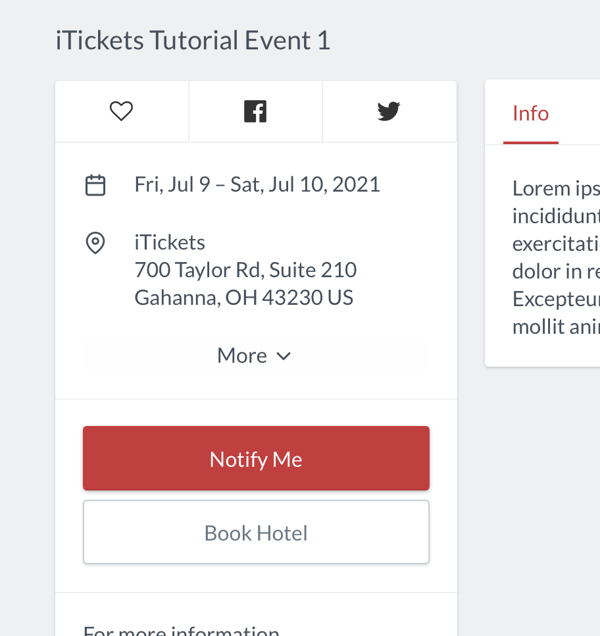600x636 pixels.
Task: Click the Excepteur line in the description
Action: coord(556,299)
